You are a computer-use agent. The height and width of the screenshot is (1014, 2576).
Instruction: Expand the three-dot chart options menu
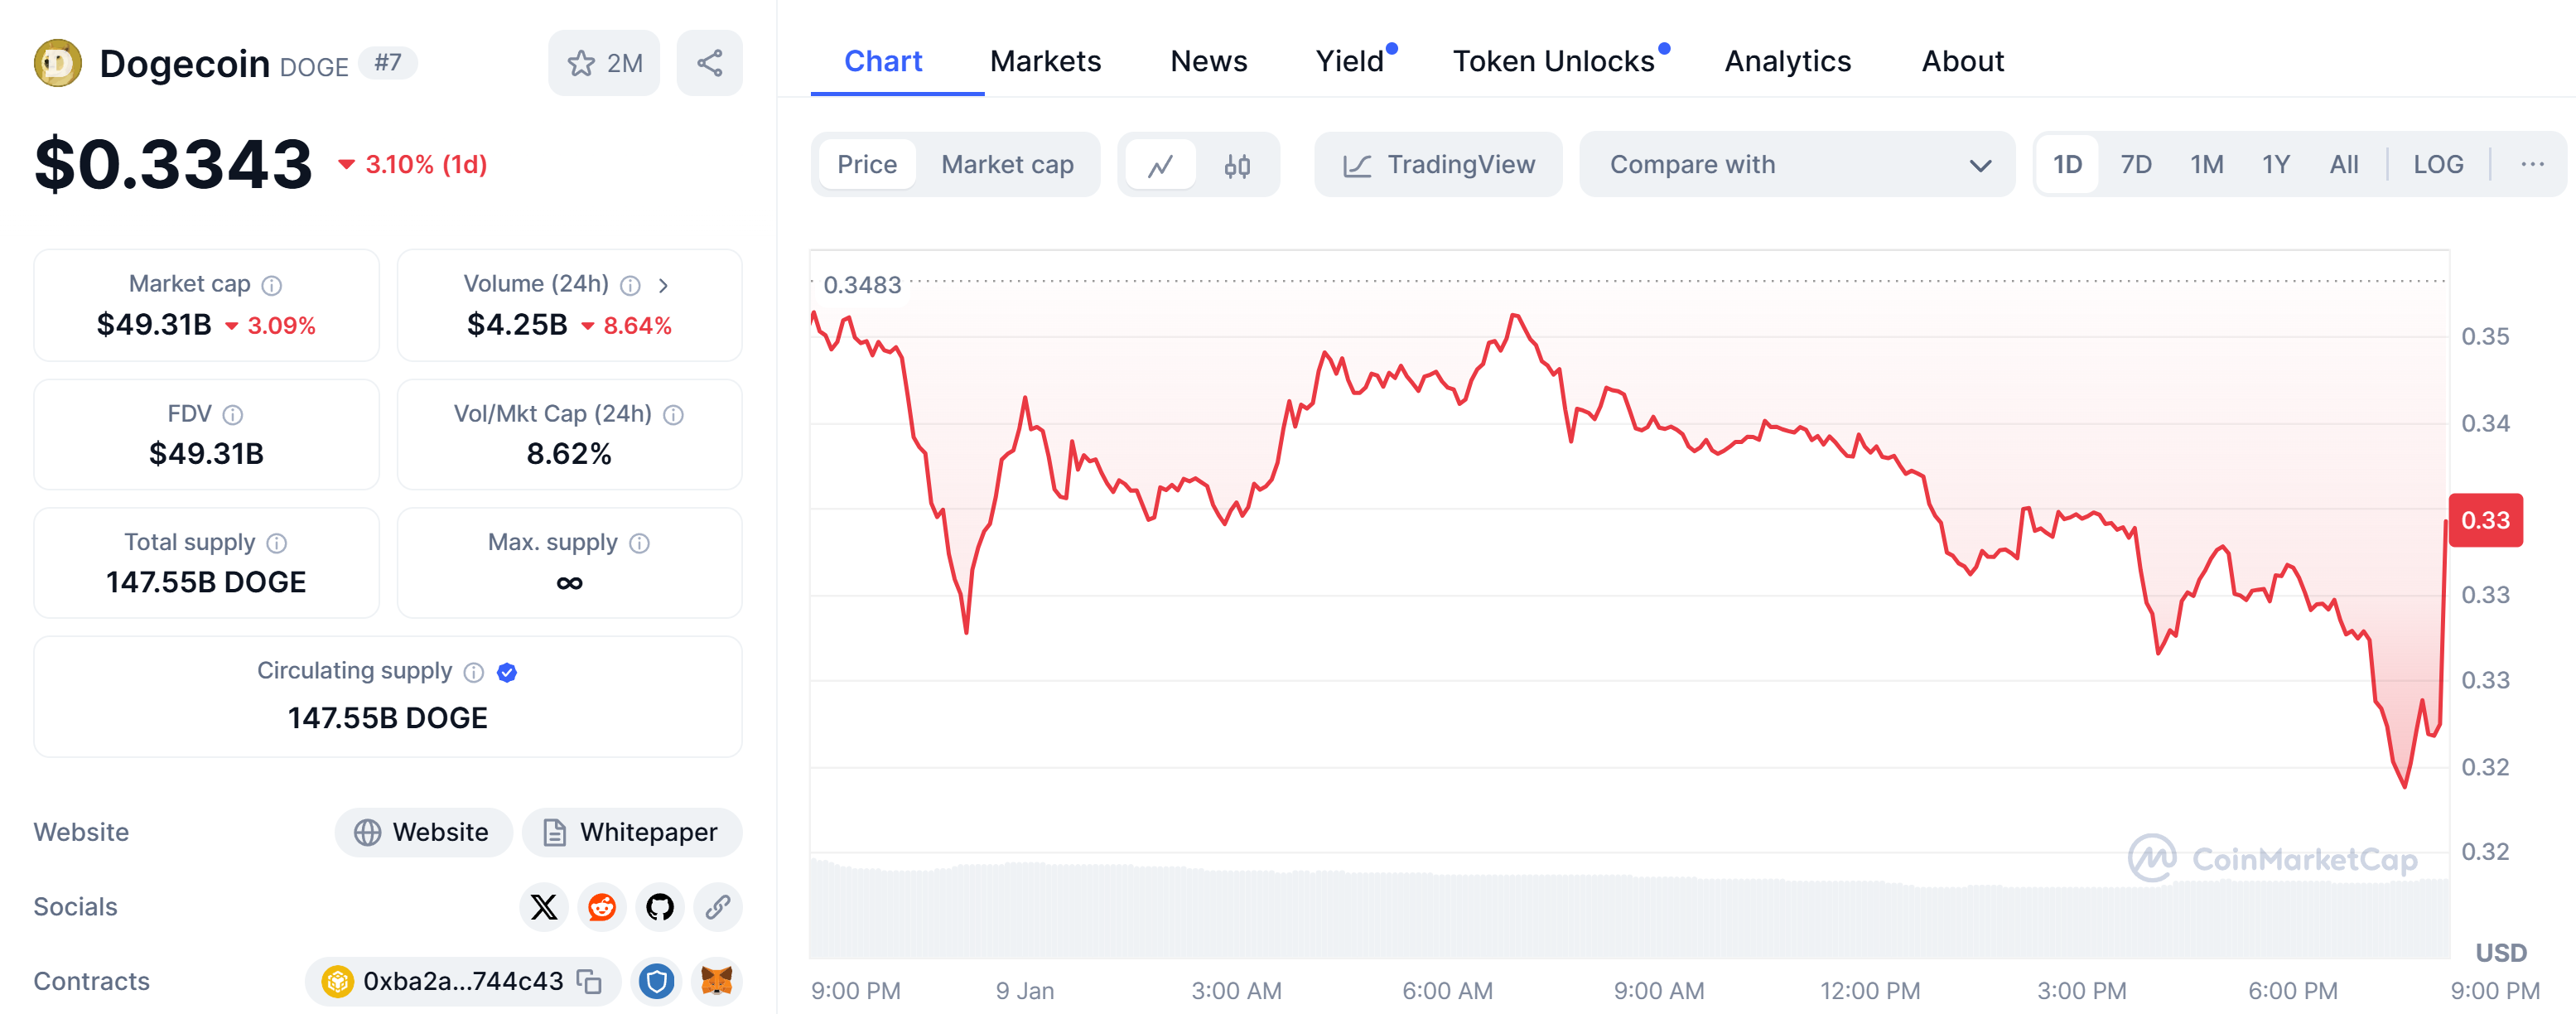[x=2532, y=165]
